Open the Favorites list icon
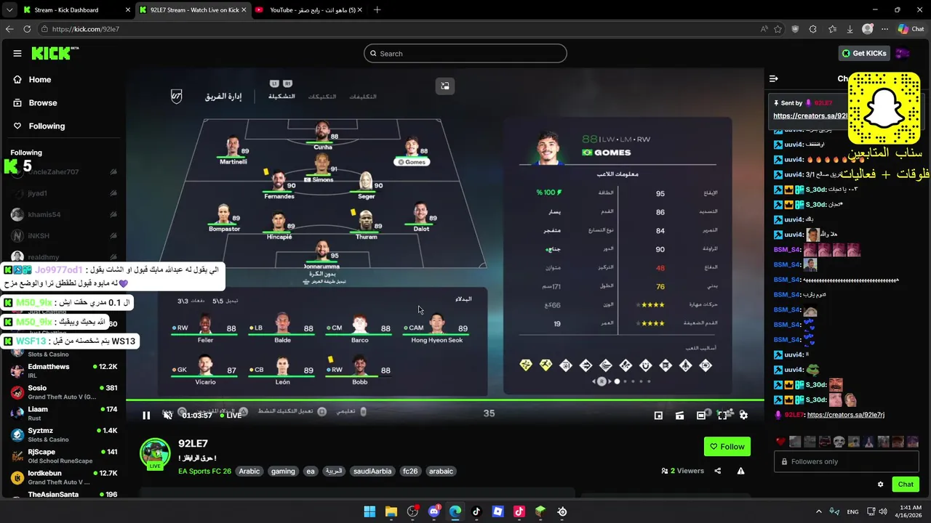 [x=832, y=29]
